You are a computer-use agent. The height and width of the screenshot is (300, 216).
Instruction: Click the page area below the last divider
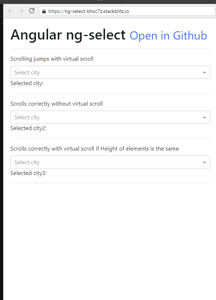pos(107,234)
